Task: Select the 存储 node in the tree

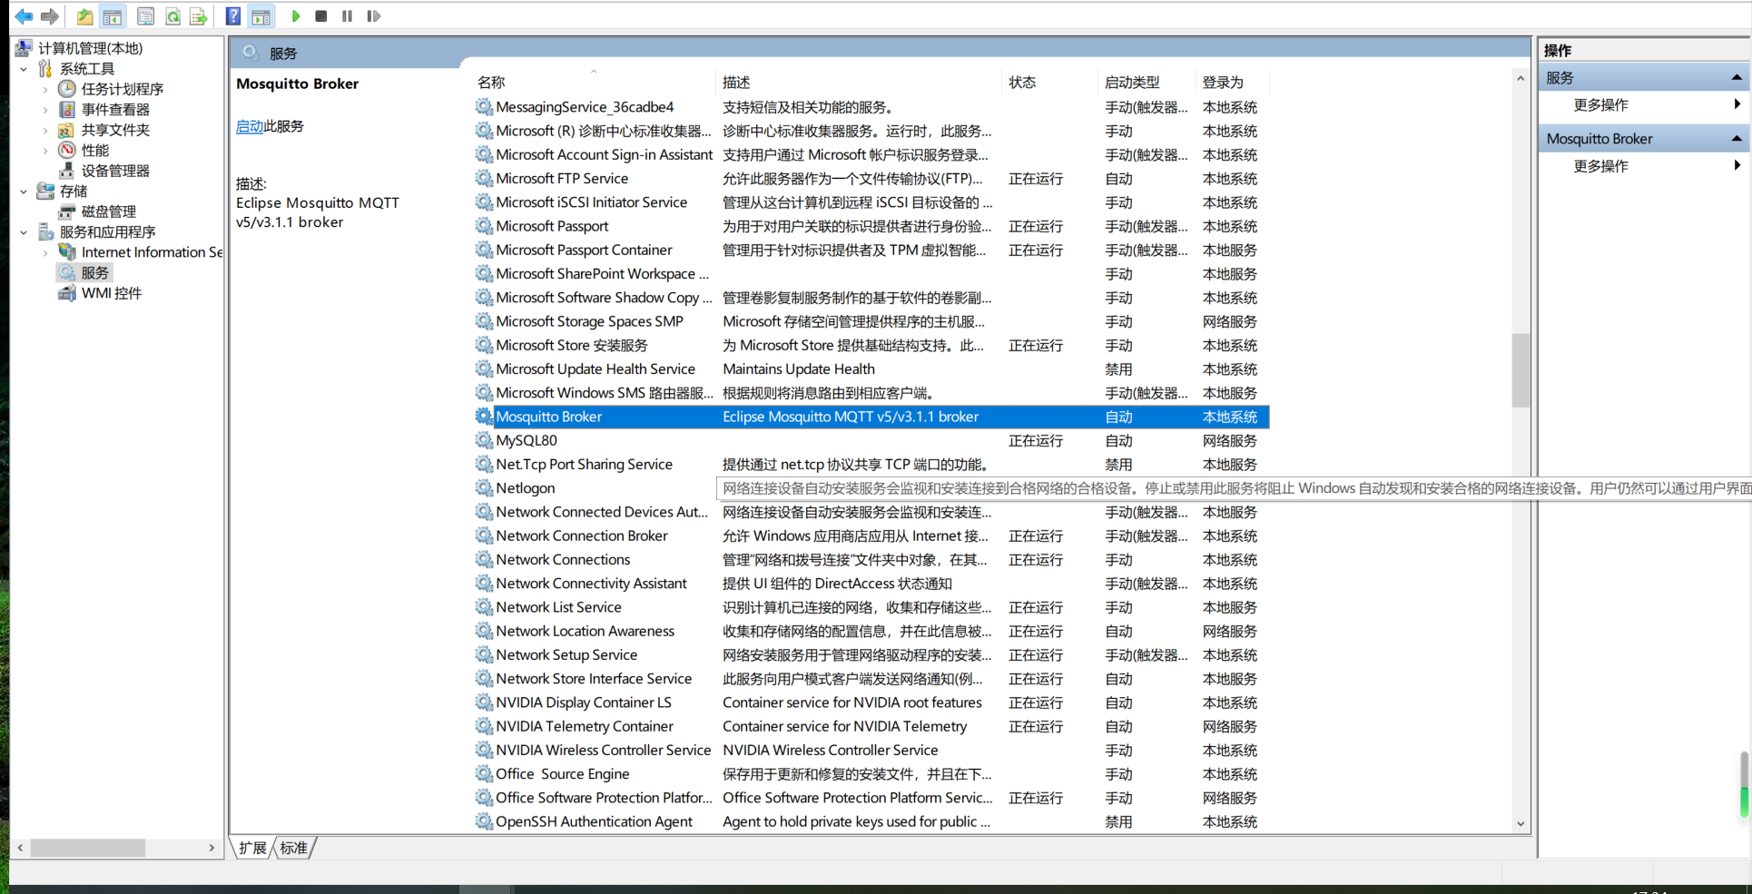Action: [x=74, y=192]
